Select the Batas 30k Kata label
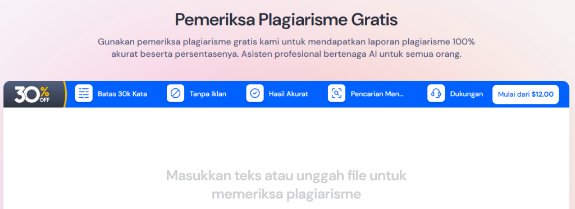 pyautogui.click(x=122, y=94)
